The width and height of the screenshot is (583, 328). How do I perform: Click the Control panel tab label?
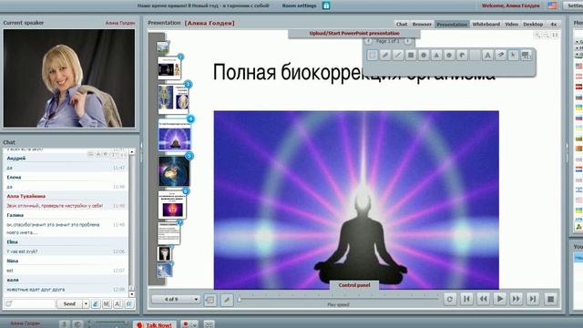click(x=354, y=285)
